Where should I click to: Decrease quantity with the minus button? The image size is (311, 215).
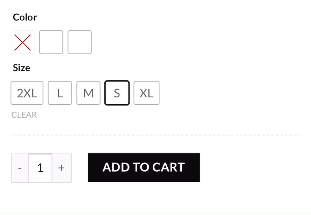coord(20,168)
